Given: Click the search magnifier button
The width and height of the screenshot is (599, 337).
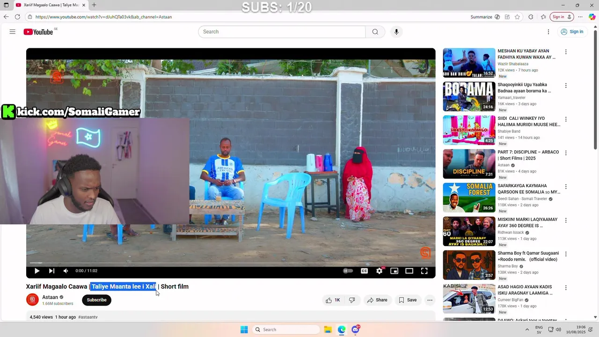Looking at the screenshot, I should coord(375,32).
